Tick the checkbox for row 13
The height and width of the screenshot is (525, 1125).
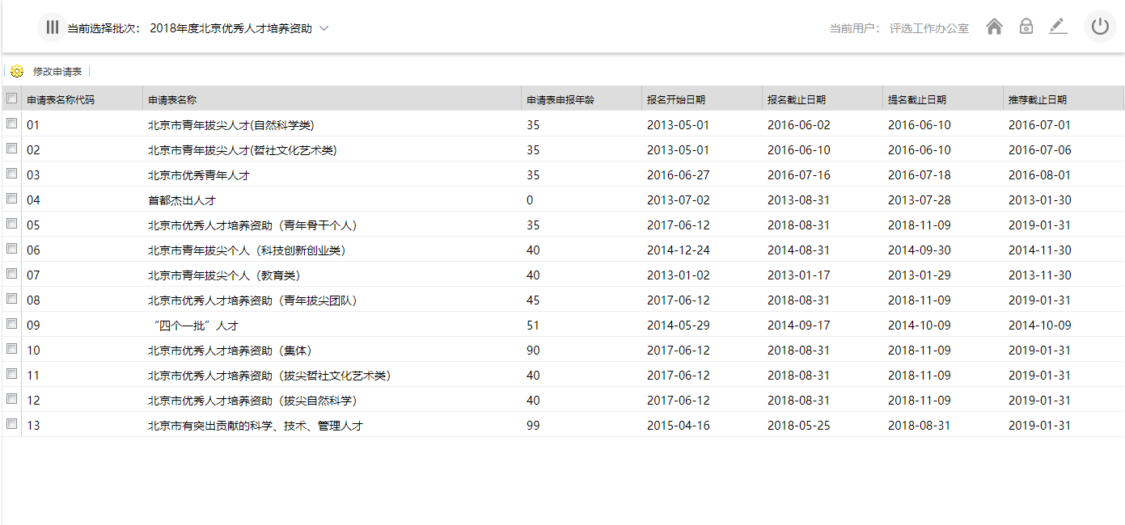click(x=11, y=424)
